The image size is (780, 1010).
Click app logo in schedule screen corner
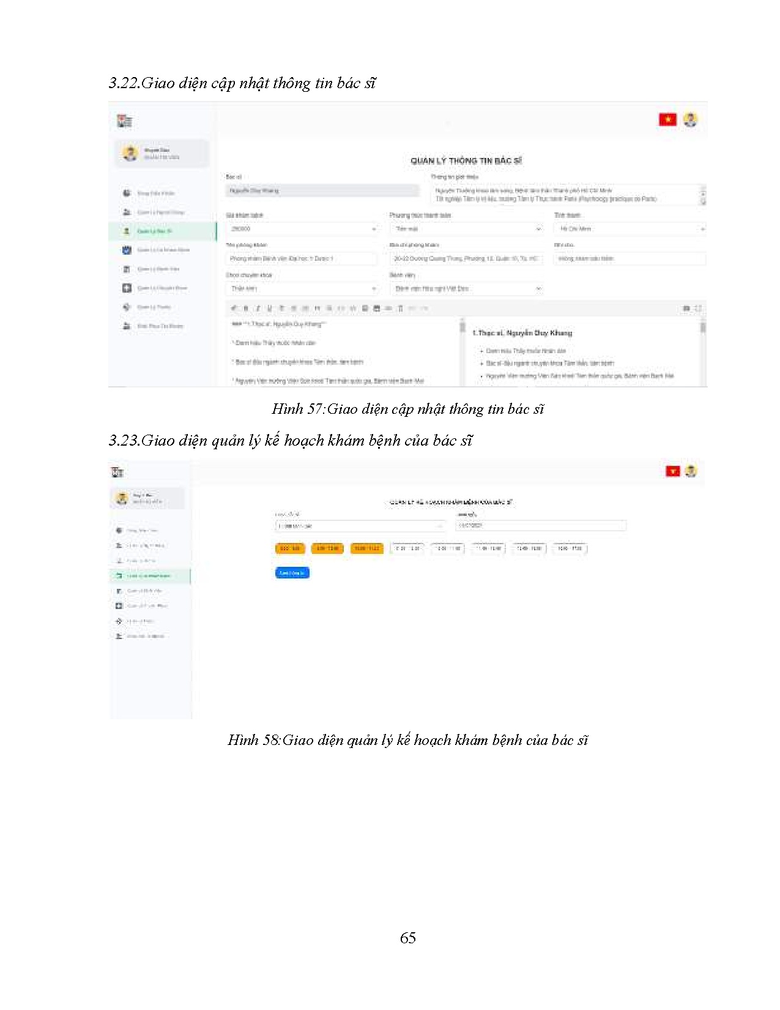[117, 472]
